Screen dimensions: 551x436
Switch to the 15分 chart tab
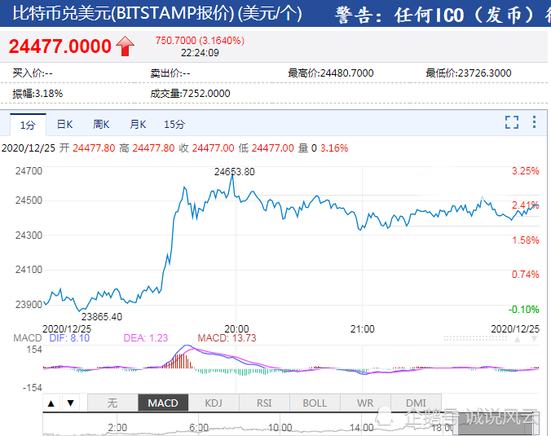click(174, 125)
